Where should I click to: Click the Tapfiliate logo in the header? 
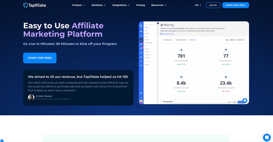(34, 5)
